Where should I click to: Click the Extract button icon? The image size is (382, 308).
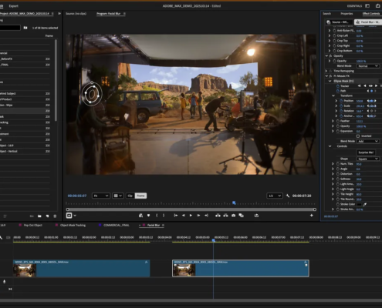coord(225,216)
